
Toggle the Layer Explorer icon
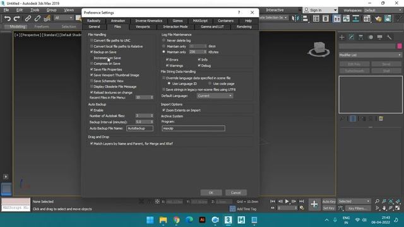click(x=326, y=18)
